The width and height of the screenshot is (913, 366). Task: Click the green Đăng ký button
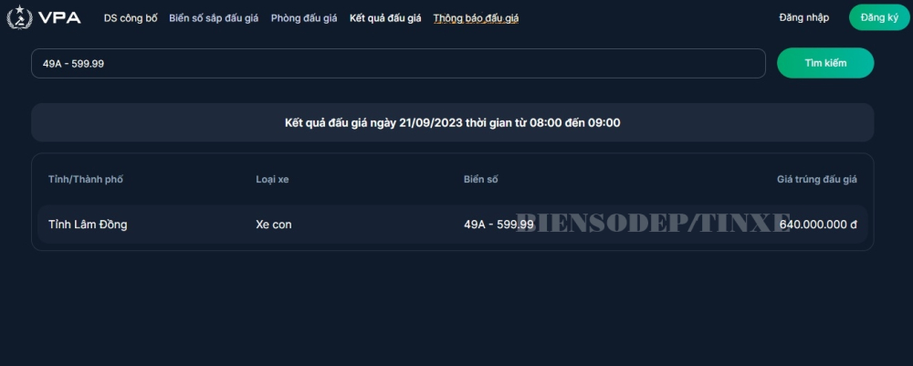pos(879,17)
